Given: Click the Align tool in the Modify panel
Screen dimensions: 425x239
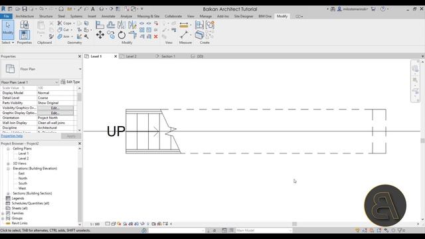Looking at the screenshot, I should point(100,25).
